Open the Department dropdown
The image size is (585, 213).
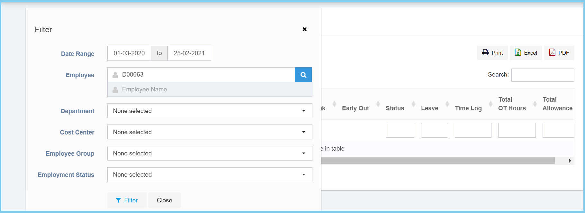[x=210, y=111]
